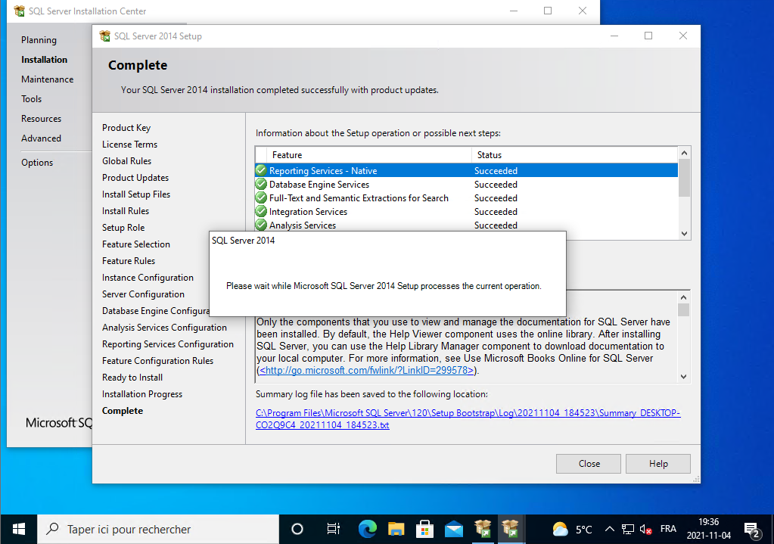Click the Help button
Image resolution: width=774 pixels, height=544 pixels.
pos(657,464)
